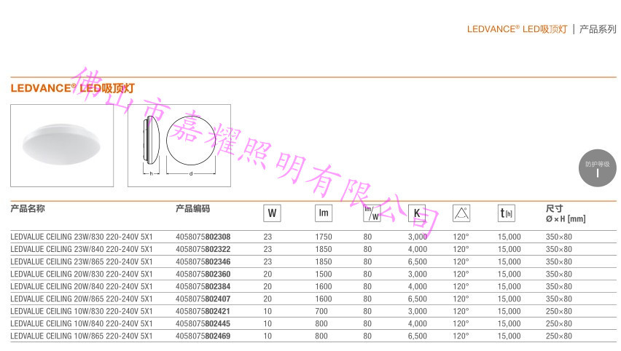This screenshot has width=621, height=351.
Task: Select LEDVALUE CEILING 20W/830 row name
Action: 82,275
